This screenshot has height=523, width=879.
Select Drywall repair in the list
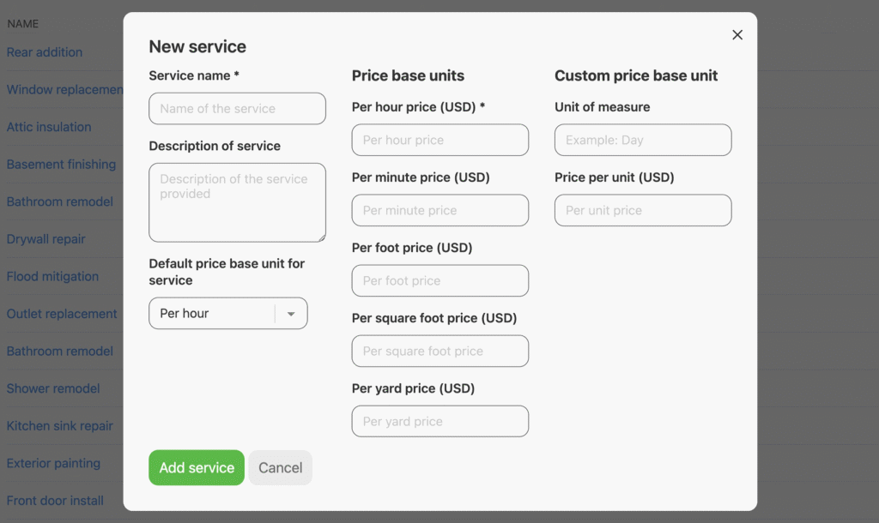click(46, 239)
